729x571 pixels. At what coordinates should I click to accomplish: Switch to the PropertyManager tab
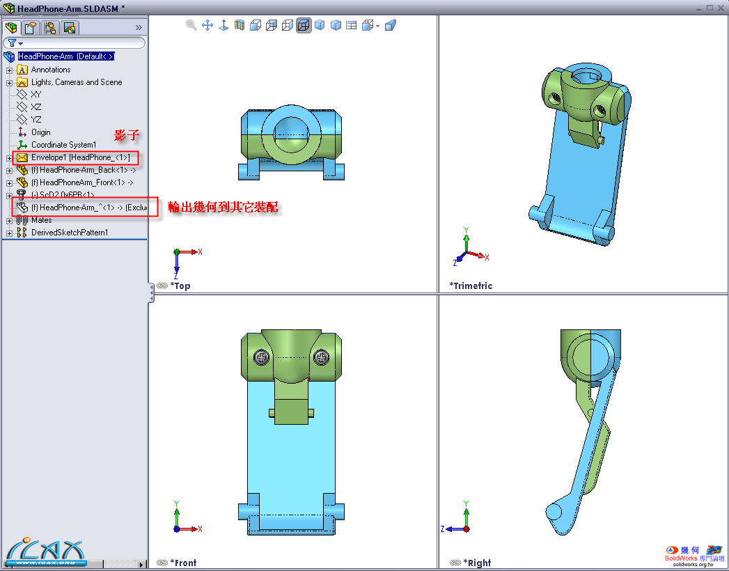(x=31, y=28)
